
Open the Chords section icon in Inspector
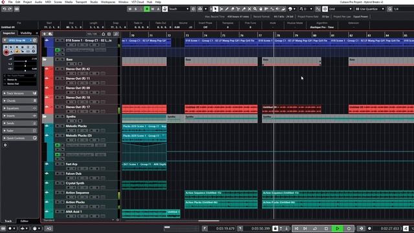pos(34,101)
